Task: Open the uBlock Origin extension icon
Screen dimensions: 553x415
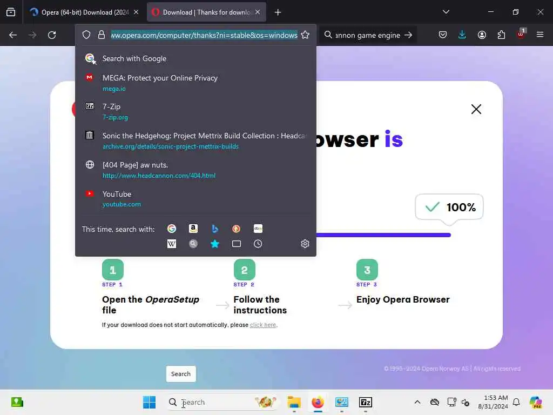Action: point(521,34)
